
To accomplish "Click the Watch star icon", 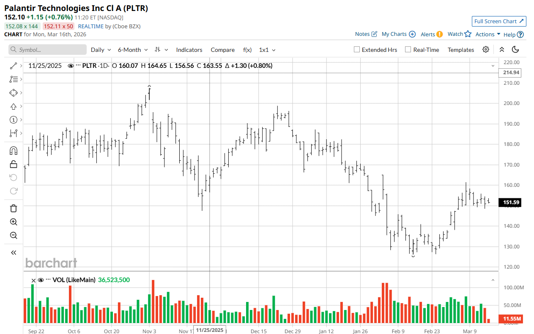I will (468, 34).
